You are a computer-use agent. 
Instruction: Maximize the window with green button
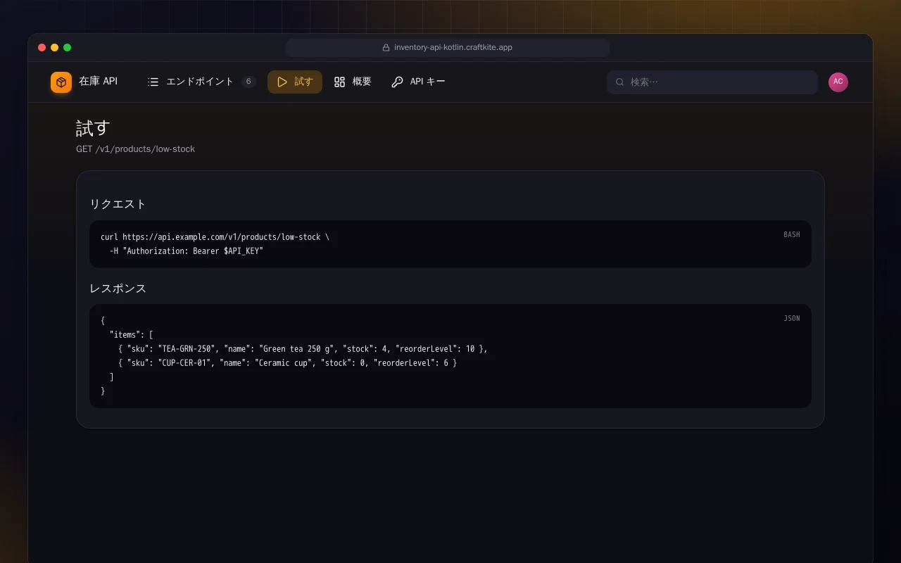67,48
